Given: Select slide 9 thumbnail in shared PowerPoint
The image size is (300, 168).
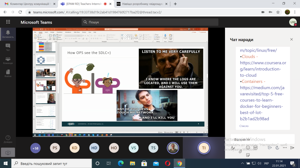Looking at the screenshot, I should coord(46,98).
